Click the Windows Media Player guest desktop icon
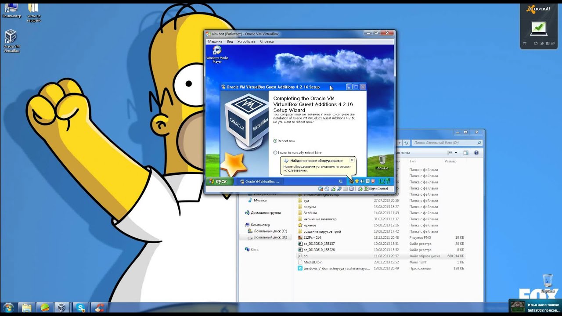The height and width of the screenshot is (316, 562). point(217,54)
